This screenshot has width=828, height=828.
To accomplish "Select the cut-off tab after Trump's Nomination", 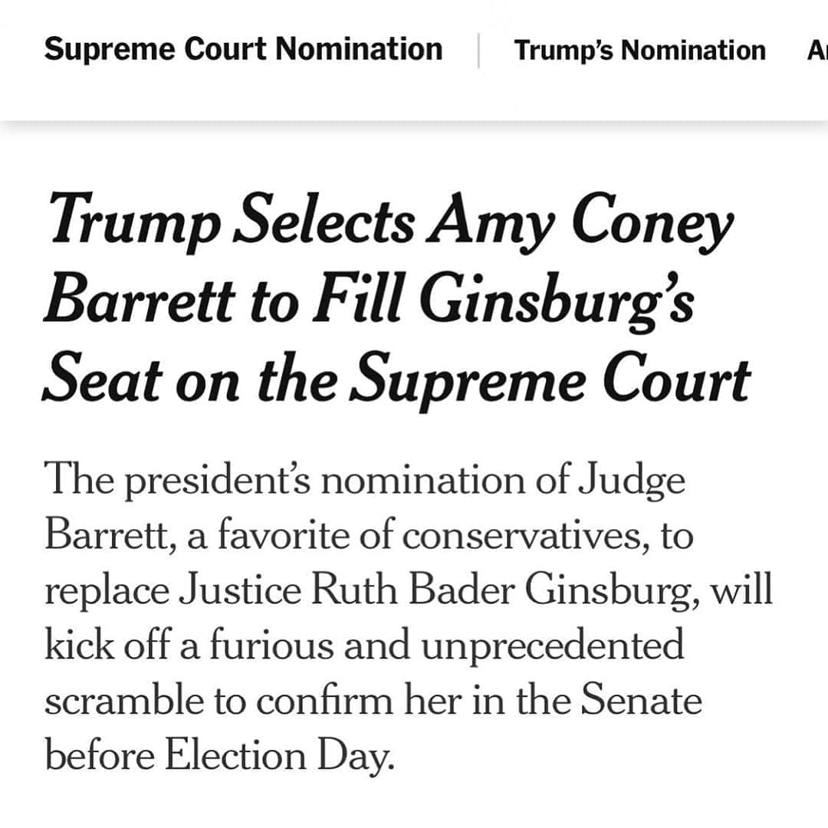I will [x=817, y=51].
